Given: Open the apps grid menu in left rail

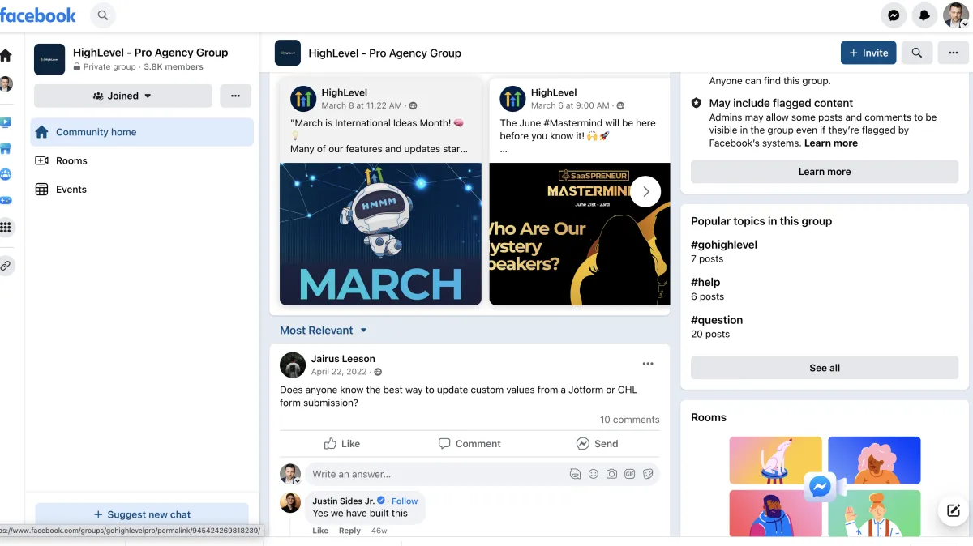Looking at the screenshot, I should click(6, 228).
